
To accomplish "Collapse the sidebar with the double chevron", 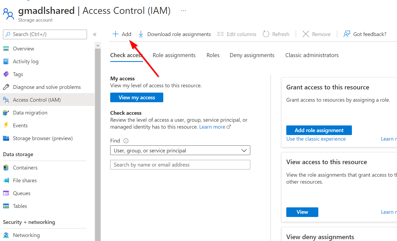I will pyautogui.click(x=95, y=34).
